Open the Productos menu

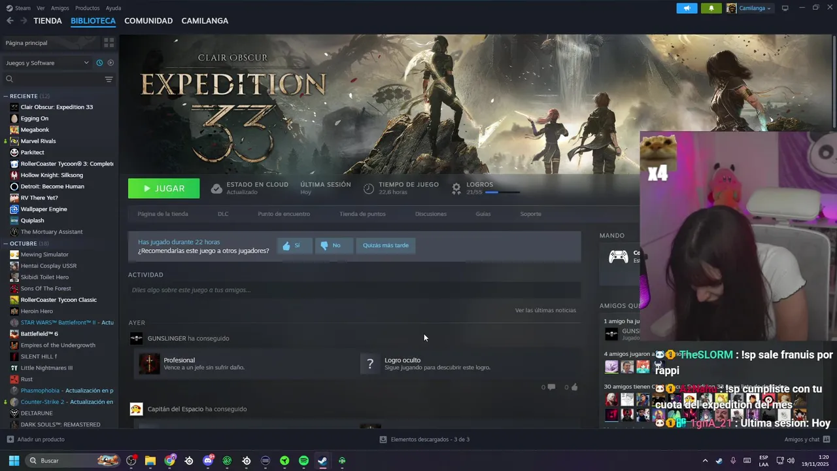tap(88, 8)
